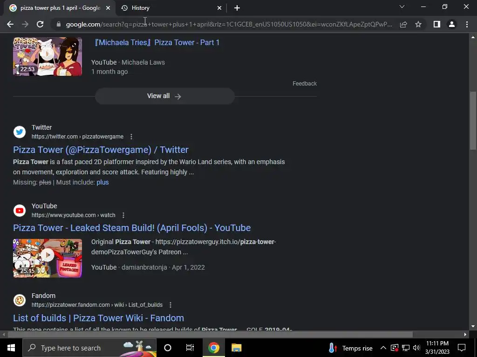
Task: Open Leaked Steam Build April Fools result
Action: point(132,228)
